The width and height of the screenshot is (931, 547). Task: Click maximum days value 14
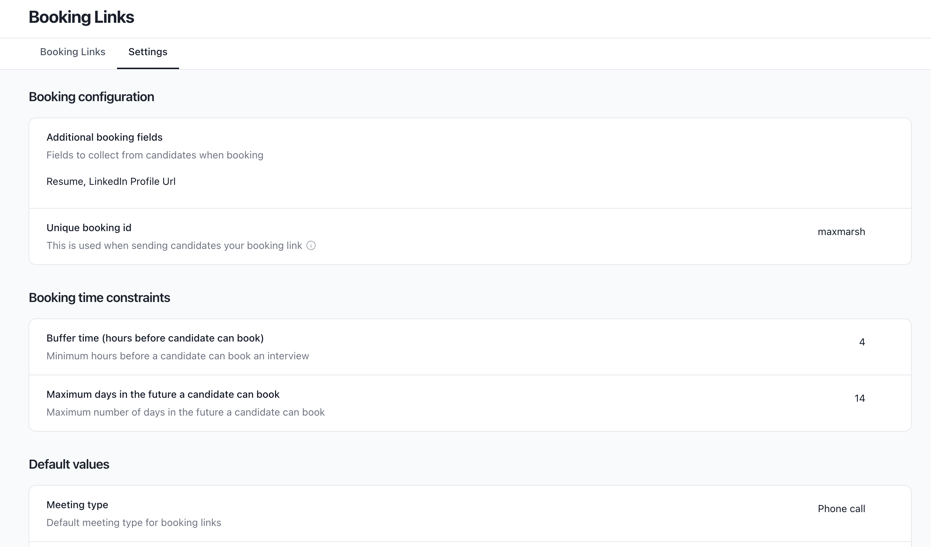[x=860, y=398]
